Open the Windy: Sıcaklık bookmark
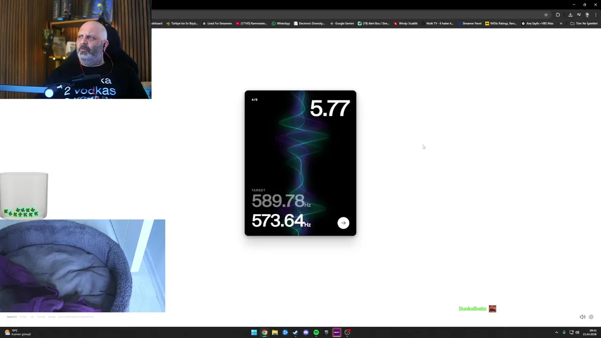Viewport: 601px width, 338px height. click(406, 23)
